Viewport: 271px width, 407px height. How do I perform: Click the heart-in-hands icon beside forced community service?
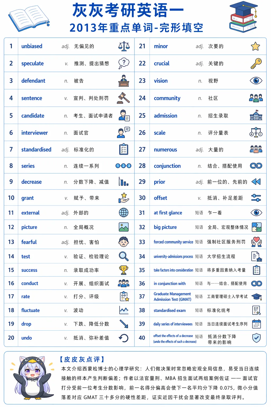click(256, 242)
